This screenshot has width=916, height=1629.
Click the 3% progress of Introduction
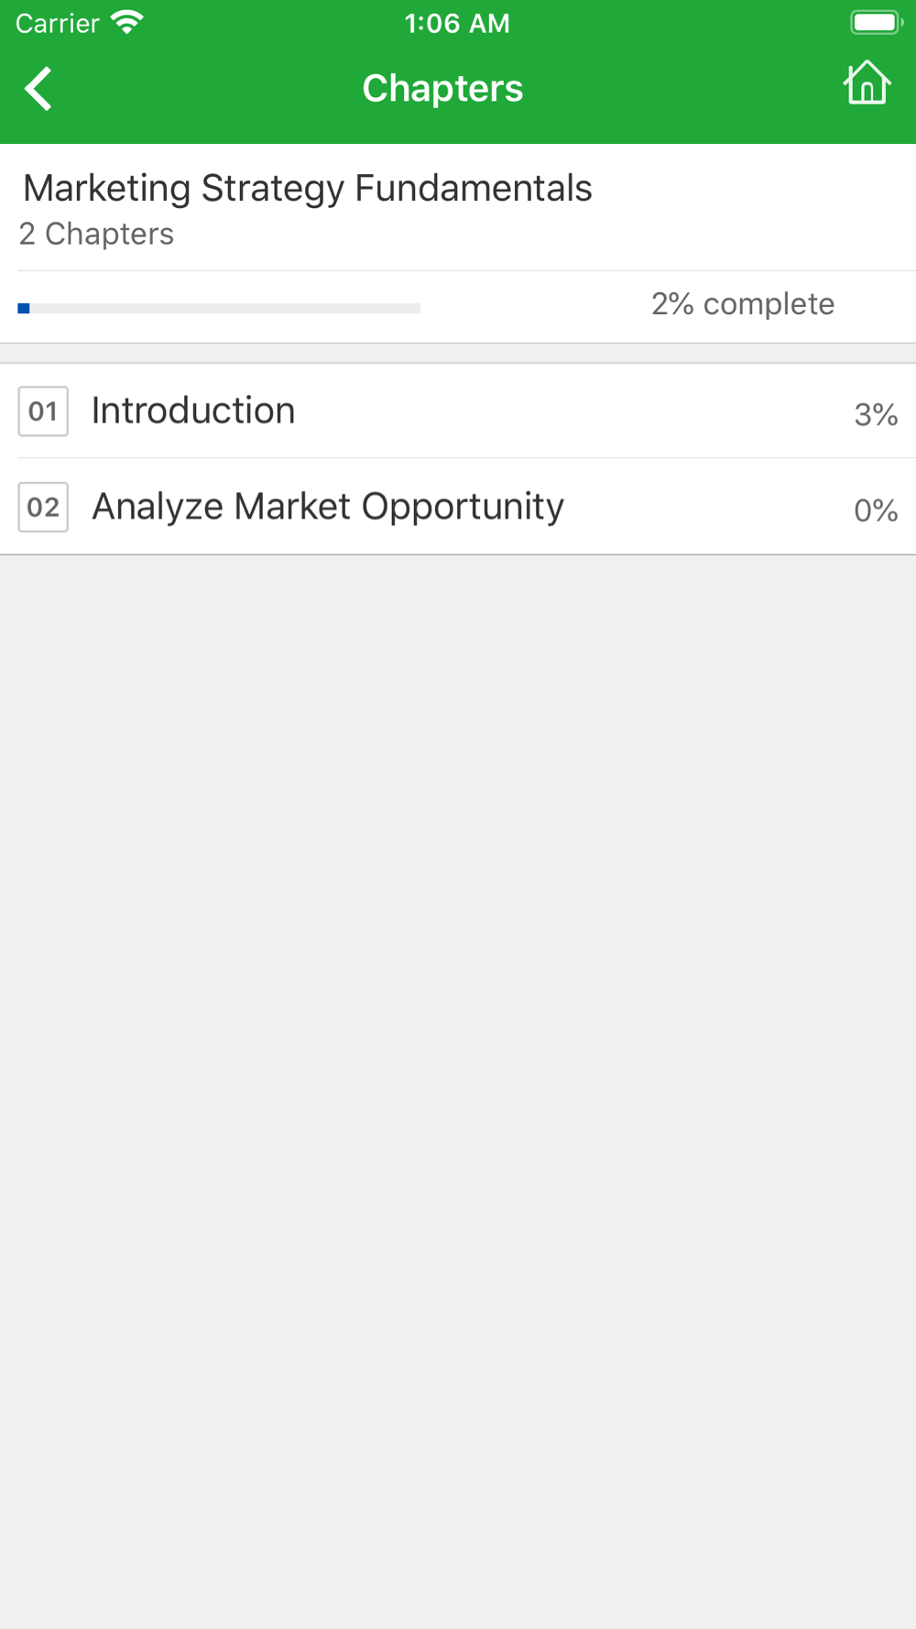click(x=876, y=414)
